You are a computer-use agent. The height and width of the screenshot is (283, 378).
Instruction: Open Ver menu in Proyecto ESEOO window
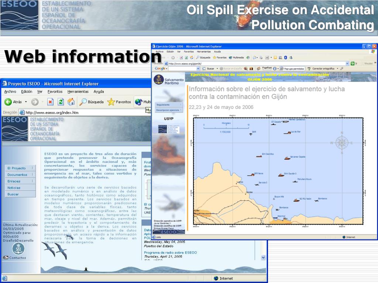[40, 92]
